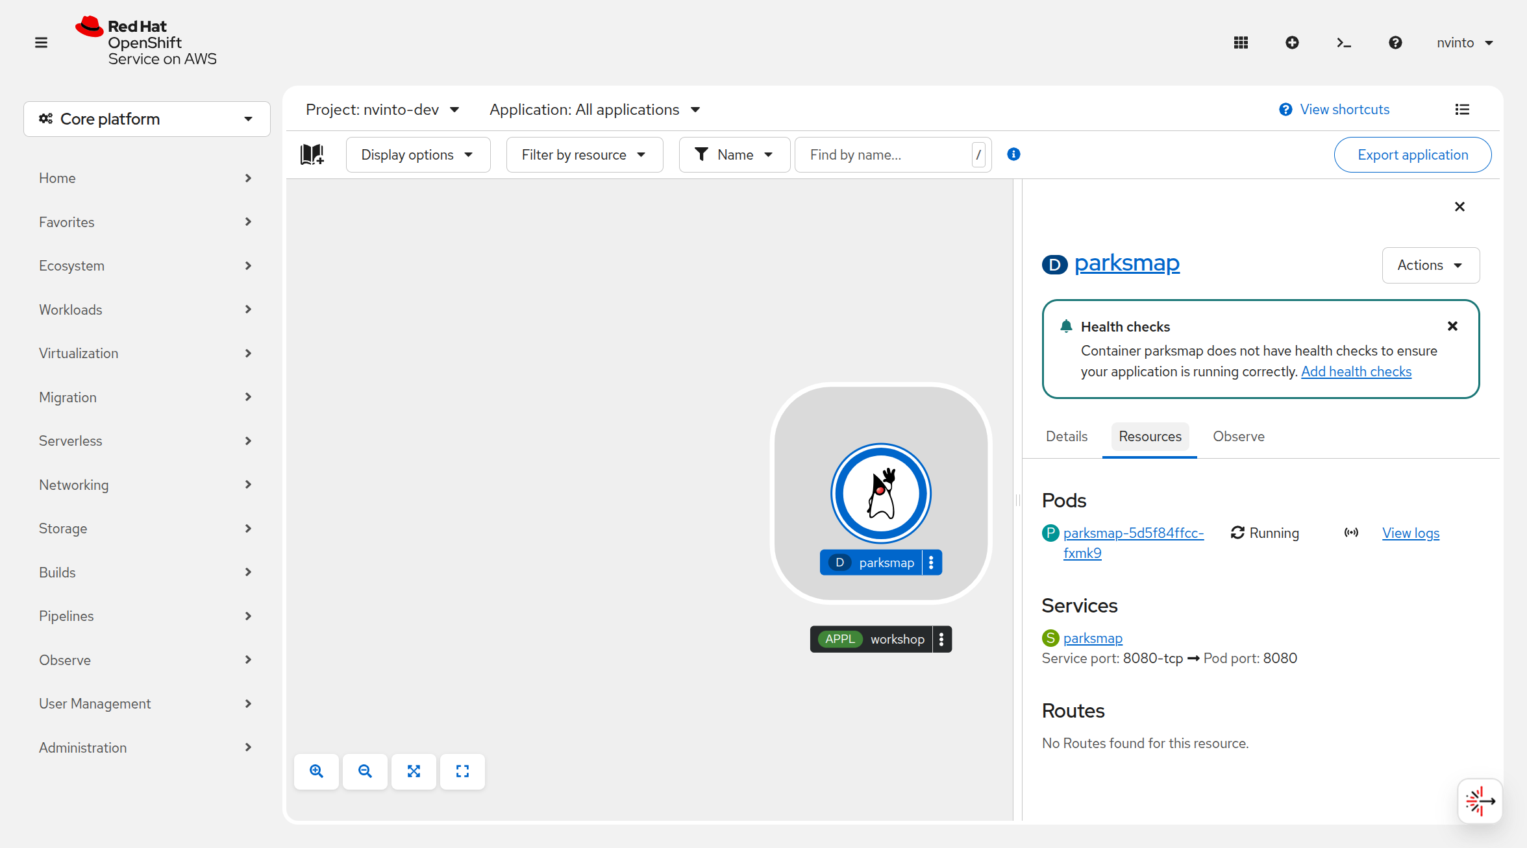1527x848 pixels.
Task: Expand the Networking navigation section
Action: [146, 485]
